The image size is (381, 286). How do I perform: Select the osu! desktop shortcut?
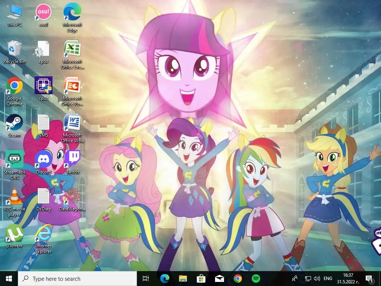point(44,15)
